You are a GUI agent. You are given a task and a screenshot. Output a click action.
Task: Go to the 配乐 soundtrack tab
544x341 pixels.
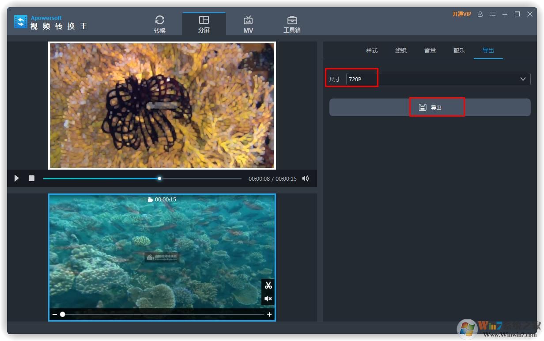coord(459,50)
